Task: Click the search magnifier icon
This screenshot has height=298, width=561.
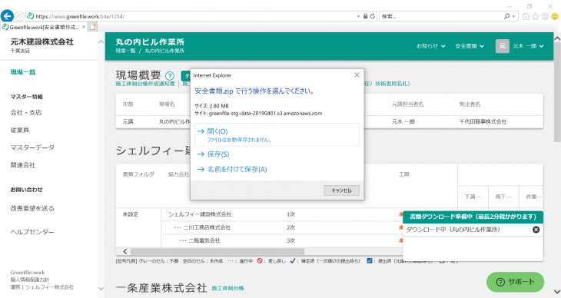Action: [x=506, y=16]
